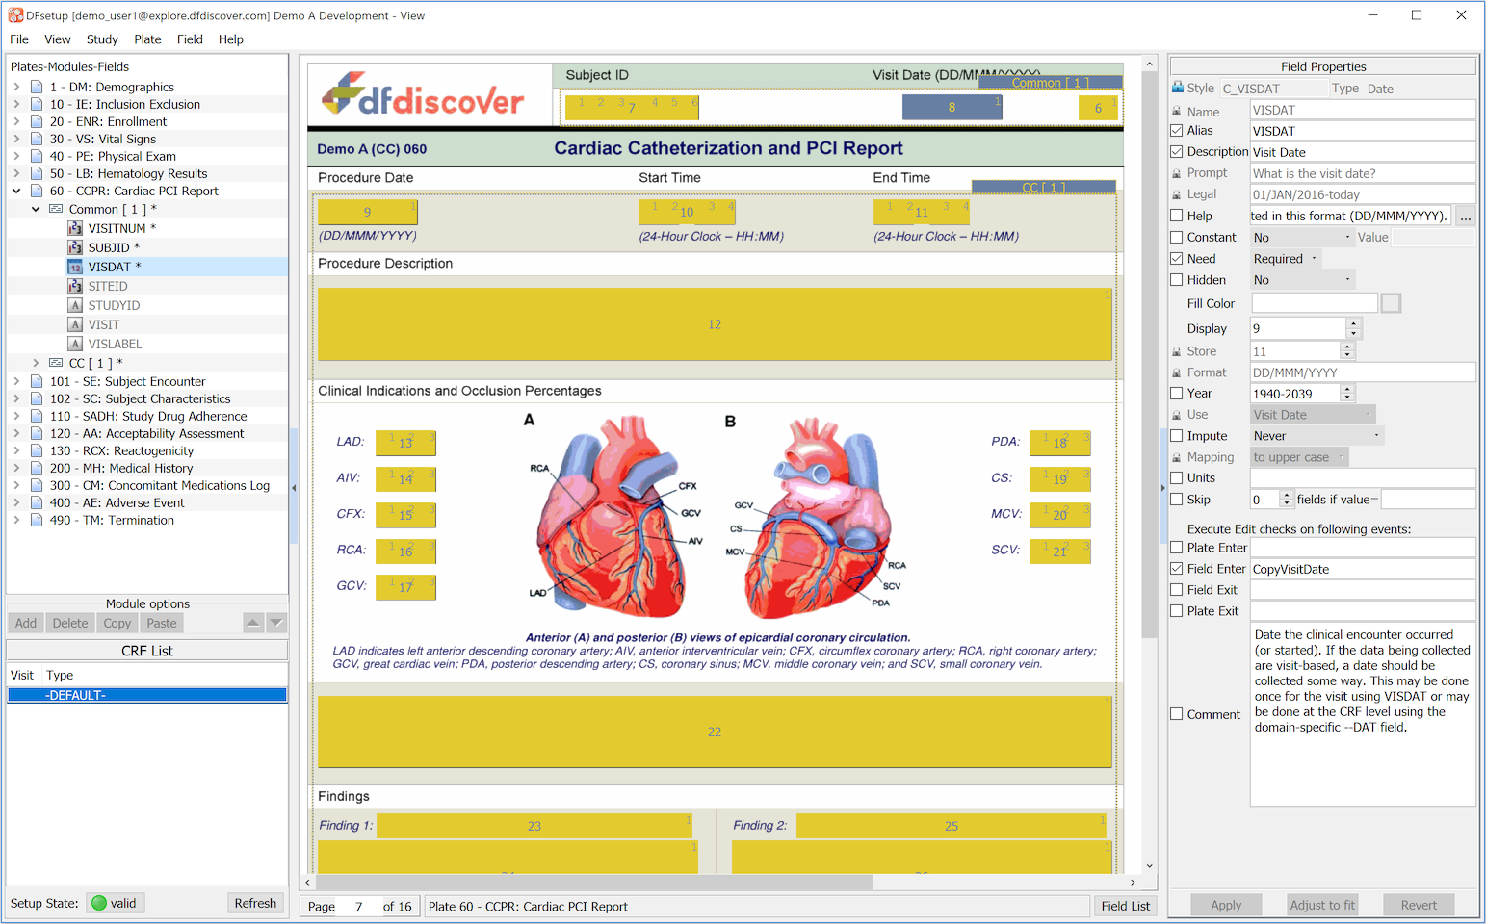
Task: Open the Study menu
Action: click(x=102, y=39)
